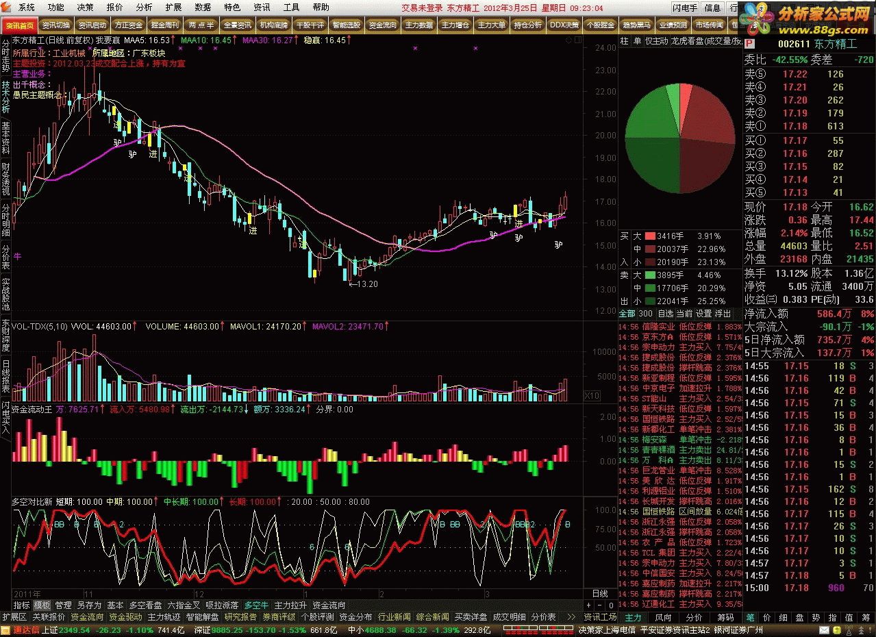Image resolution: width=876 pixels, height=637 pixels.
Task: Switch to the 财务透视 sidebar tab
Action: click(x=5, y=179)
